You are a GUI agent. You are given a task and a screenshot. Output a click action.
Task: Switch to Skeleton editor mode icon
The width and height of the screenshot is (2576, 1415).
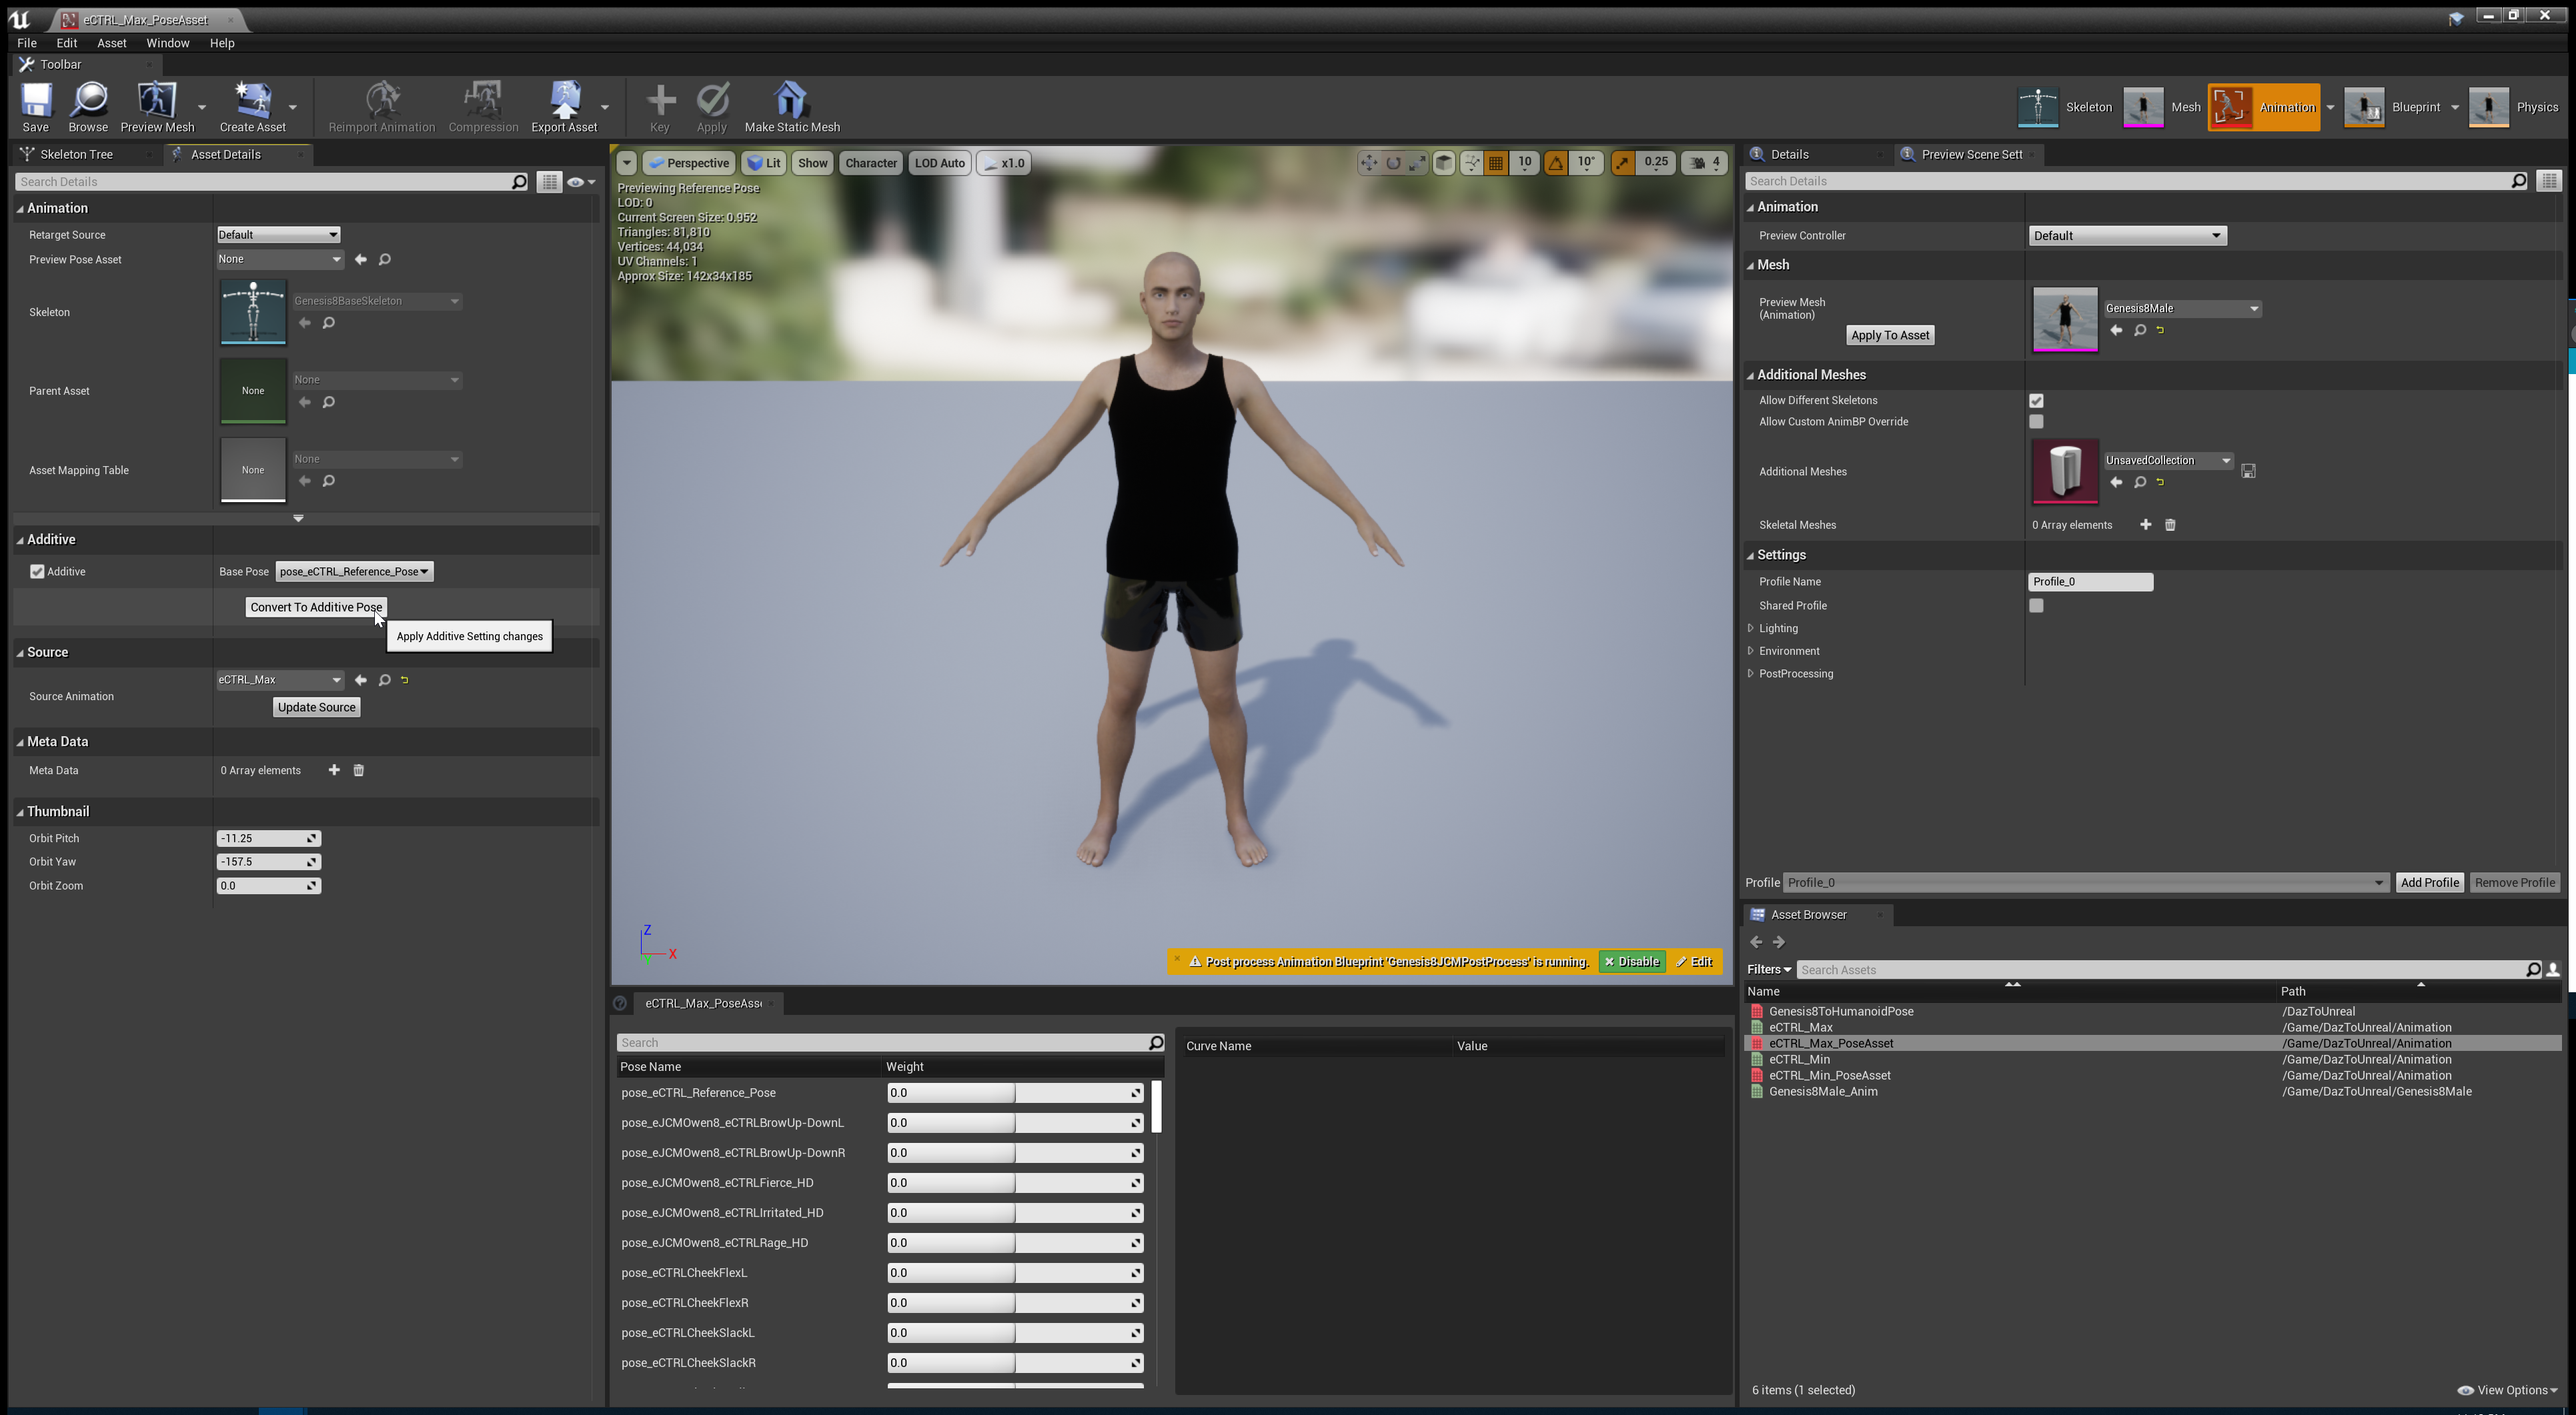(x=2037, y=107)
